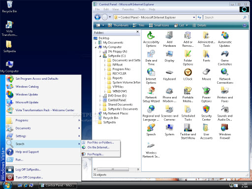Expand the WINDOWS folder node
This screenshot has height=189, width=252.
click(105, 92)
